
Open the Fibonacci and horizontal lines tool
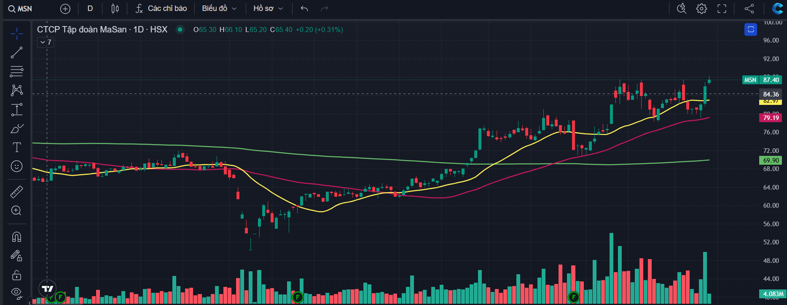(x=17, y=72)
